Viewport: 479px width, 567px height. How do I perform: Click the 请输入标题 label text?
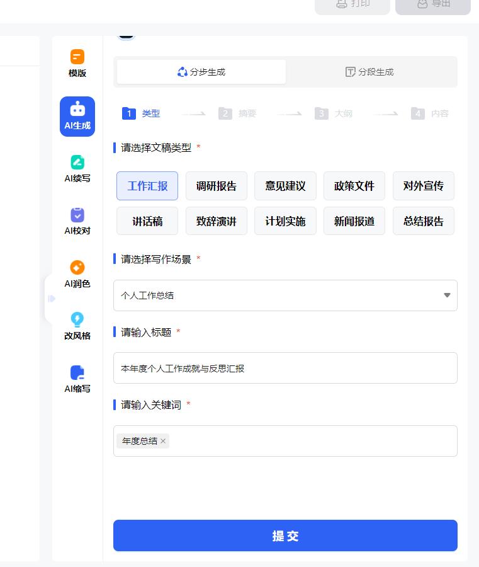point(146,332)
